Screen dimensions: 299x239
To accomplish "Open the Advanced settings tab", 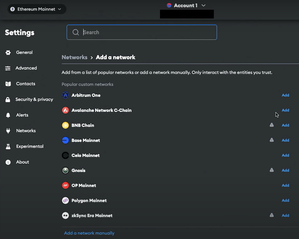I will [x=26, y=68].
